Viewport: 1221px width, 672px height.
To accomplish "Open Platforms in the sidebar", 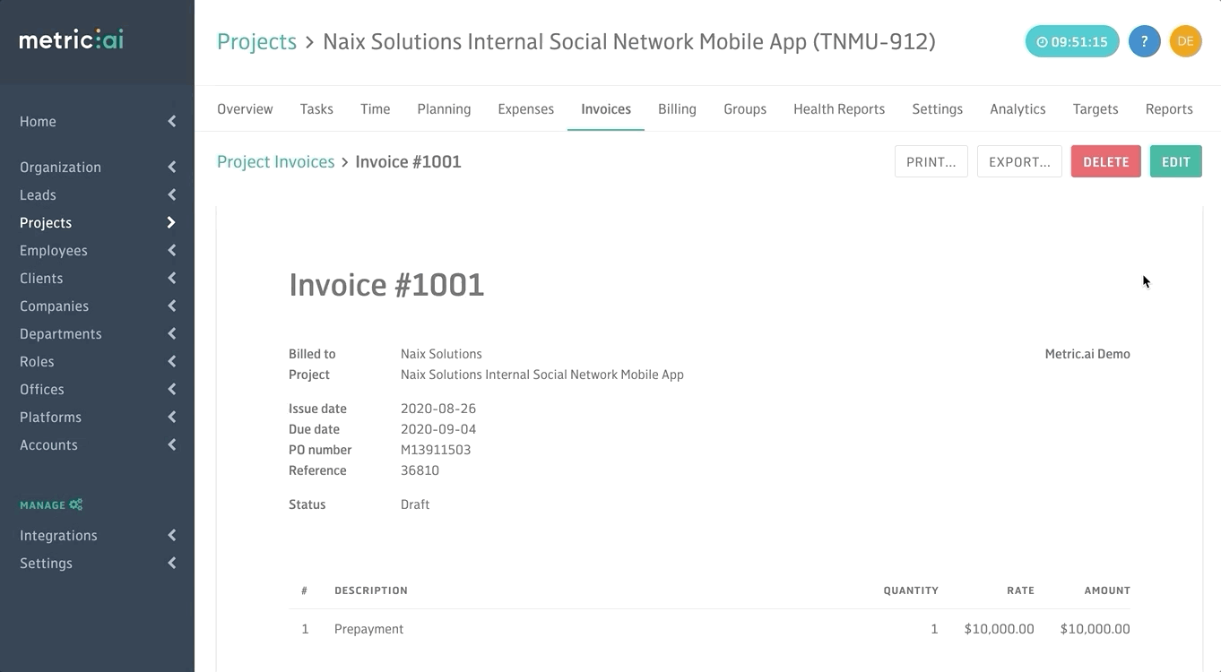I will pyautogui.click(x=50, y=417).
